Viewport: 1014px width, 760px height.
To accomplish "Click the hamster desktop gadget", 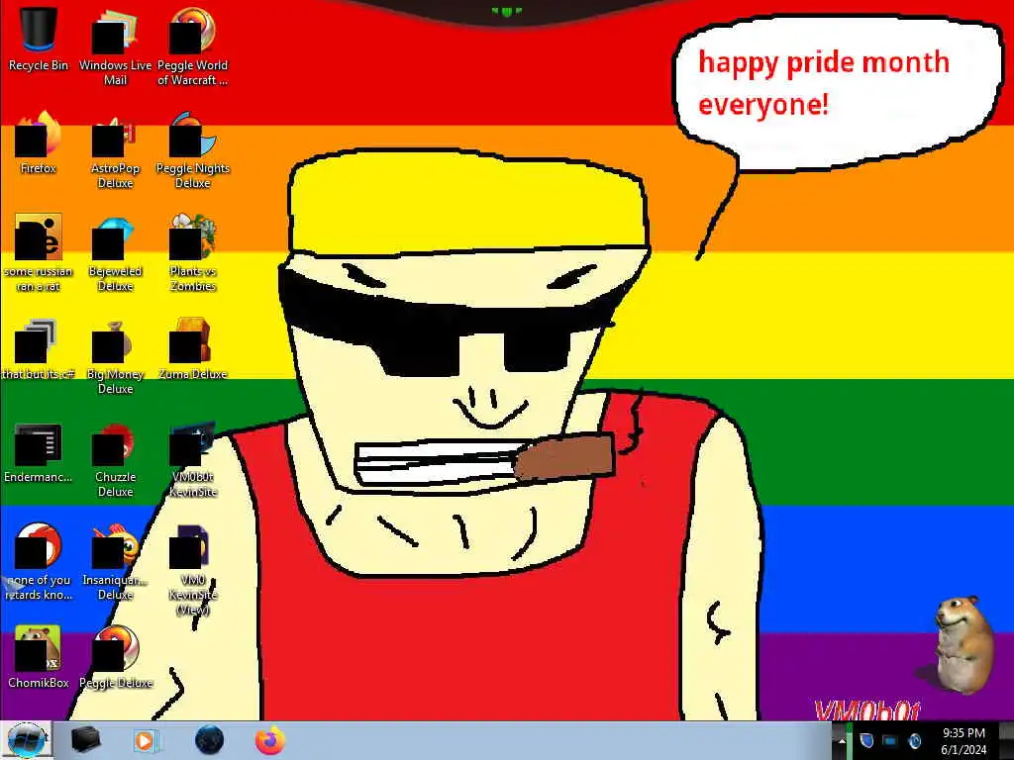I will (963, 643).
